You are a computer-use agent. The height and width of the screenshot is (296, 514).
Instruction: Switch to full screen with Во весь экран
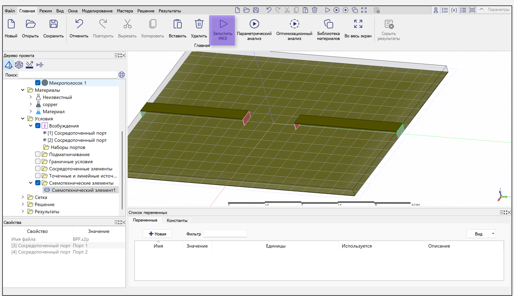coord(358,29)
